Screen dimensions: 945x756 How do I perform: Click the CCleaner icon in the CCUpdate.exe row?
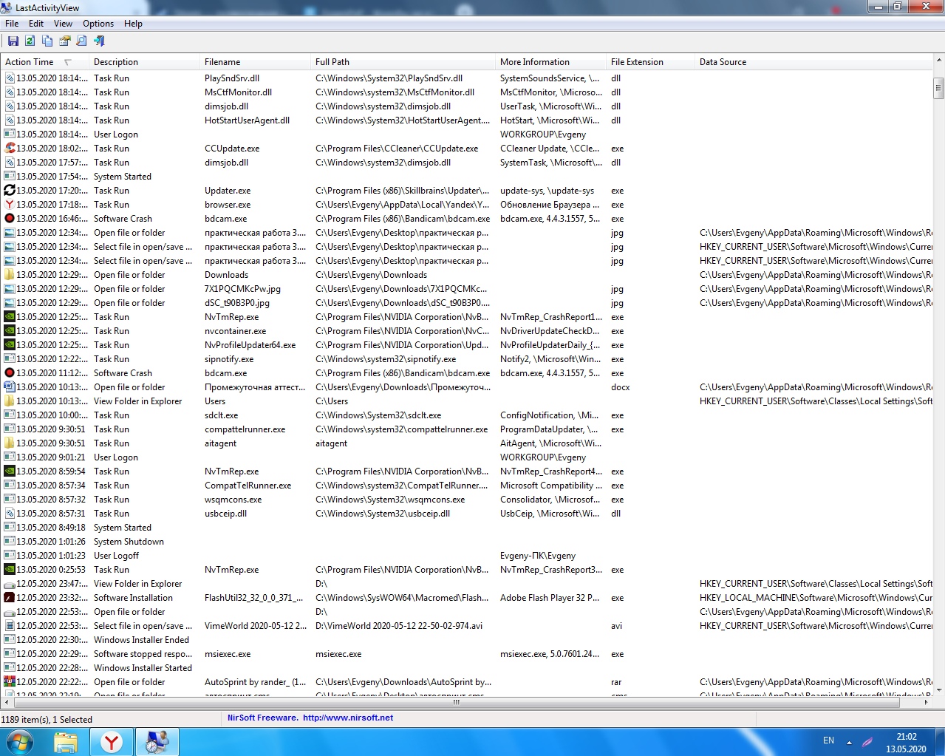click(10, 149)
